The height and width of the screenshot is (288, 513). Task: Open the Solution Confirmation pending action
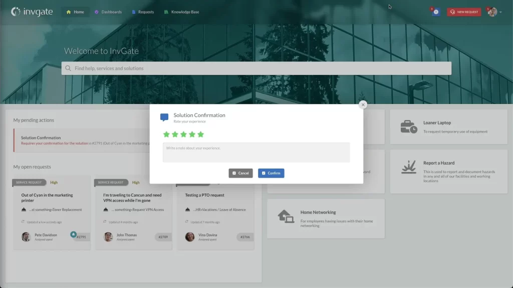[x=82, y=140]
